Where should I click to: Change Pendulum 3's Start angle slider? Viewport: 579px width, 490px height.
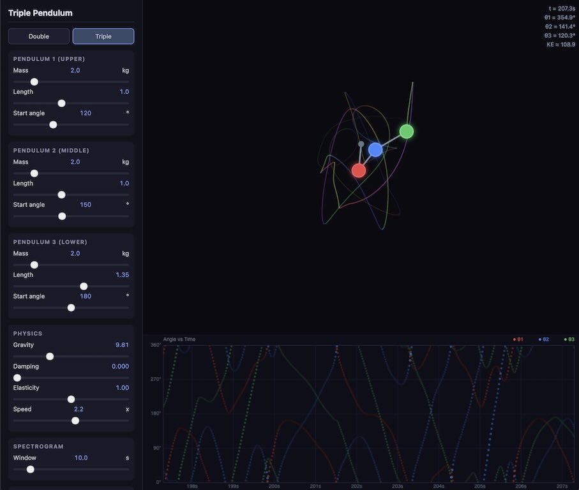[71, 307]
